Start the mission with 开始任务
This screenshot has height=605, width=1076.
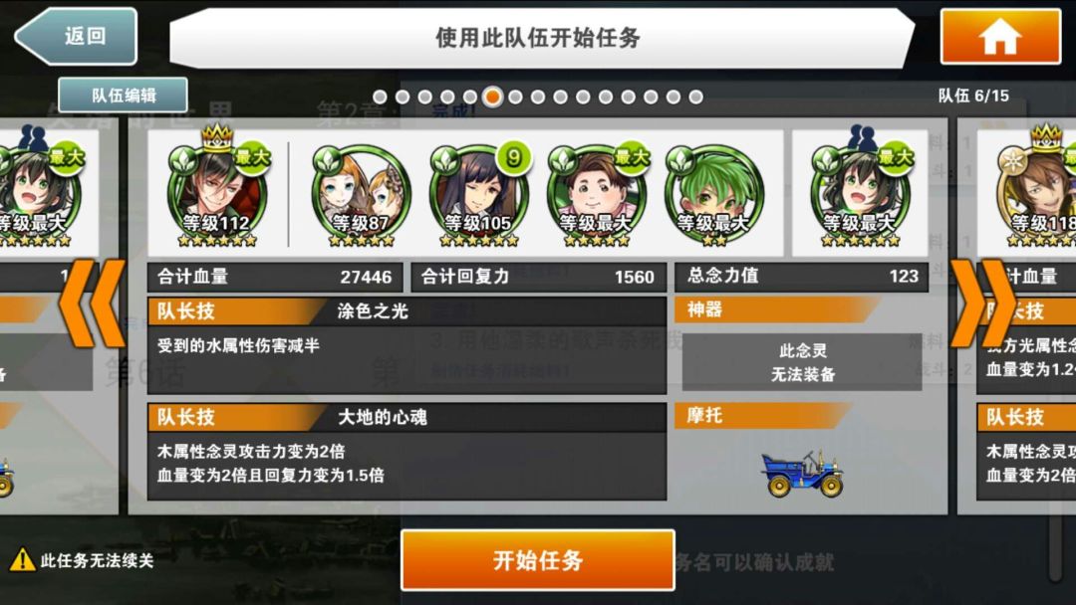point(538,560)
